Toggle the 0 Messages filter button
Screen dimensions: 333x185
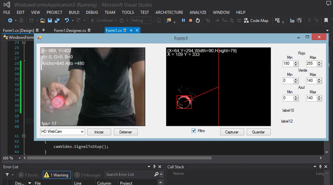(x=88, y=175)
